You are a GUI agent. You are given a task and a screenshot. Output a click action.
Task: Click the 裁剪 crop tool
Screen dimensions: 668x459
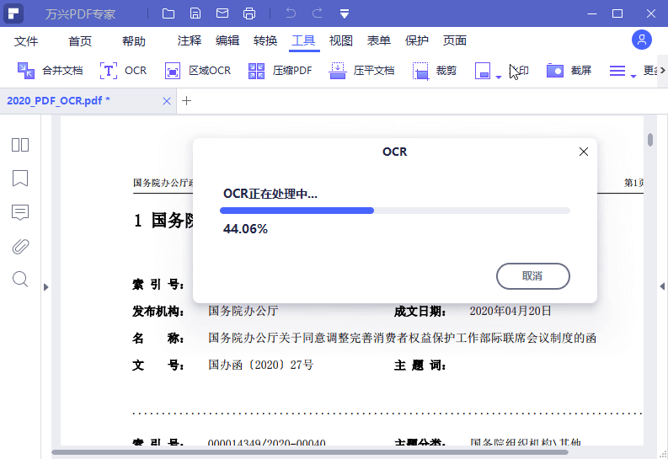coord(420,71)
